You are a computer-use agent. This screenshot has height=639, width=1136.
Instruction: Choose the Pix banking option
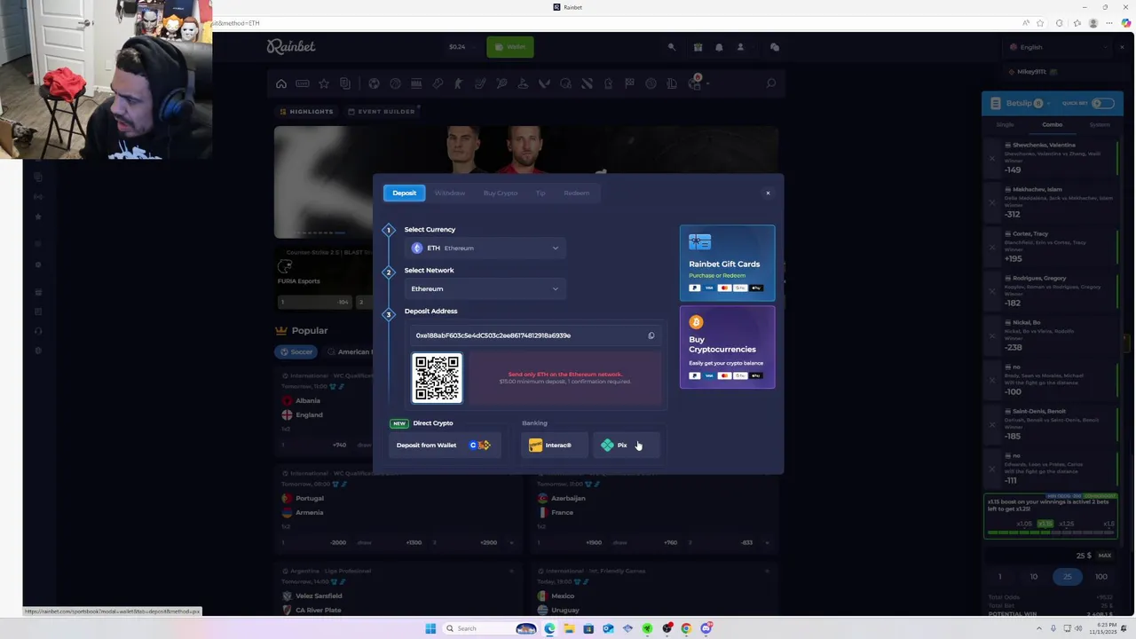pyautogui.click(x=627, y=446)
